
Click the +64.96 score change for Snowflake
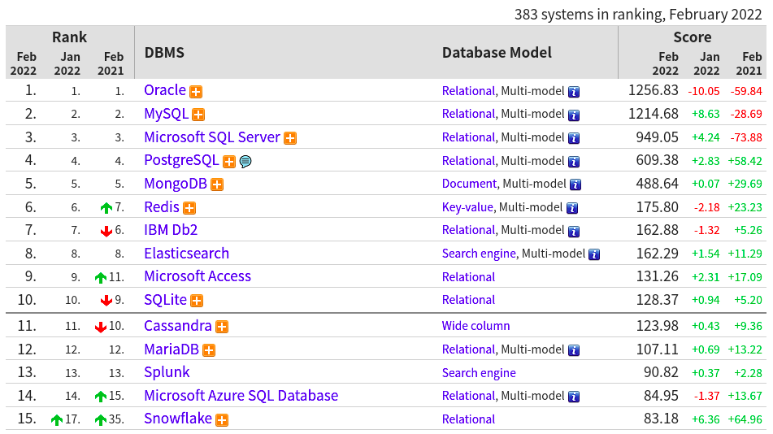[745, 419]
